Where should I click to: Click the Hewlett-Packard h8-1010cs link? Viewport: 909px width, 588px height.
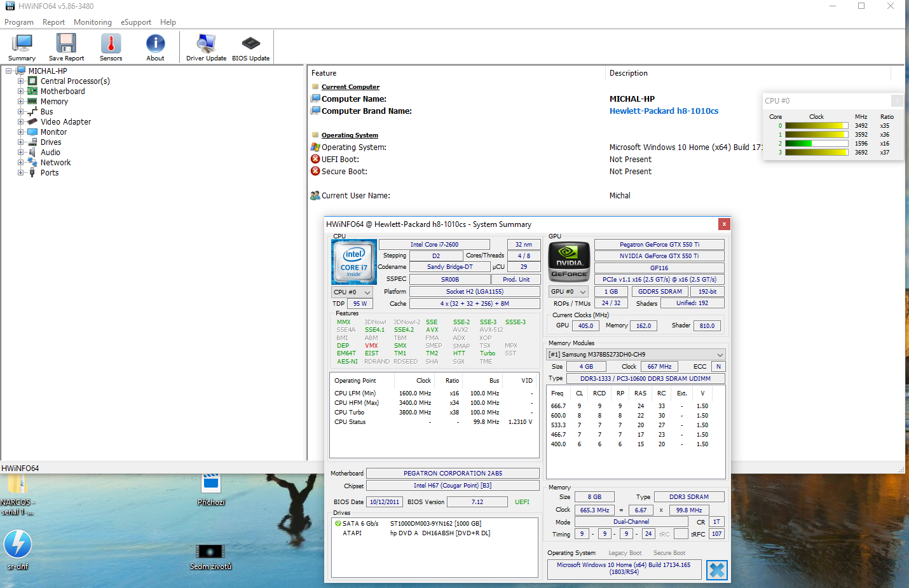pyautogui.click(x=664, y=111)
